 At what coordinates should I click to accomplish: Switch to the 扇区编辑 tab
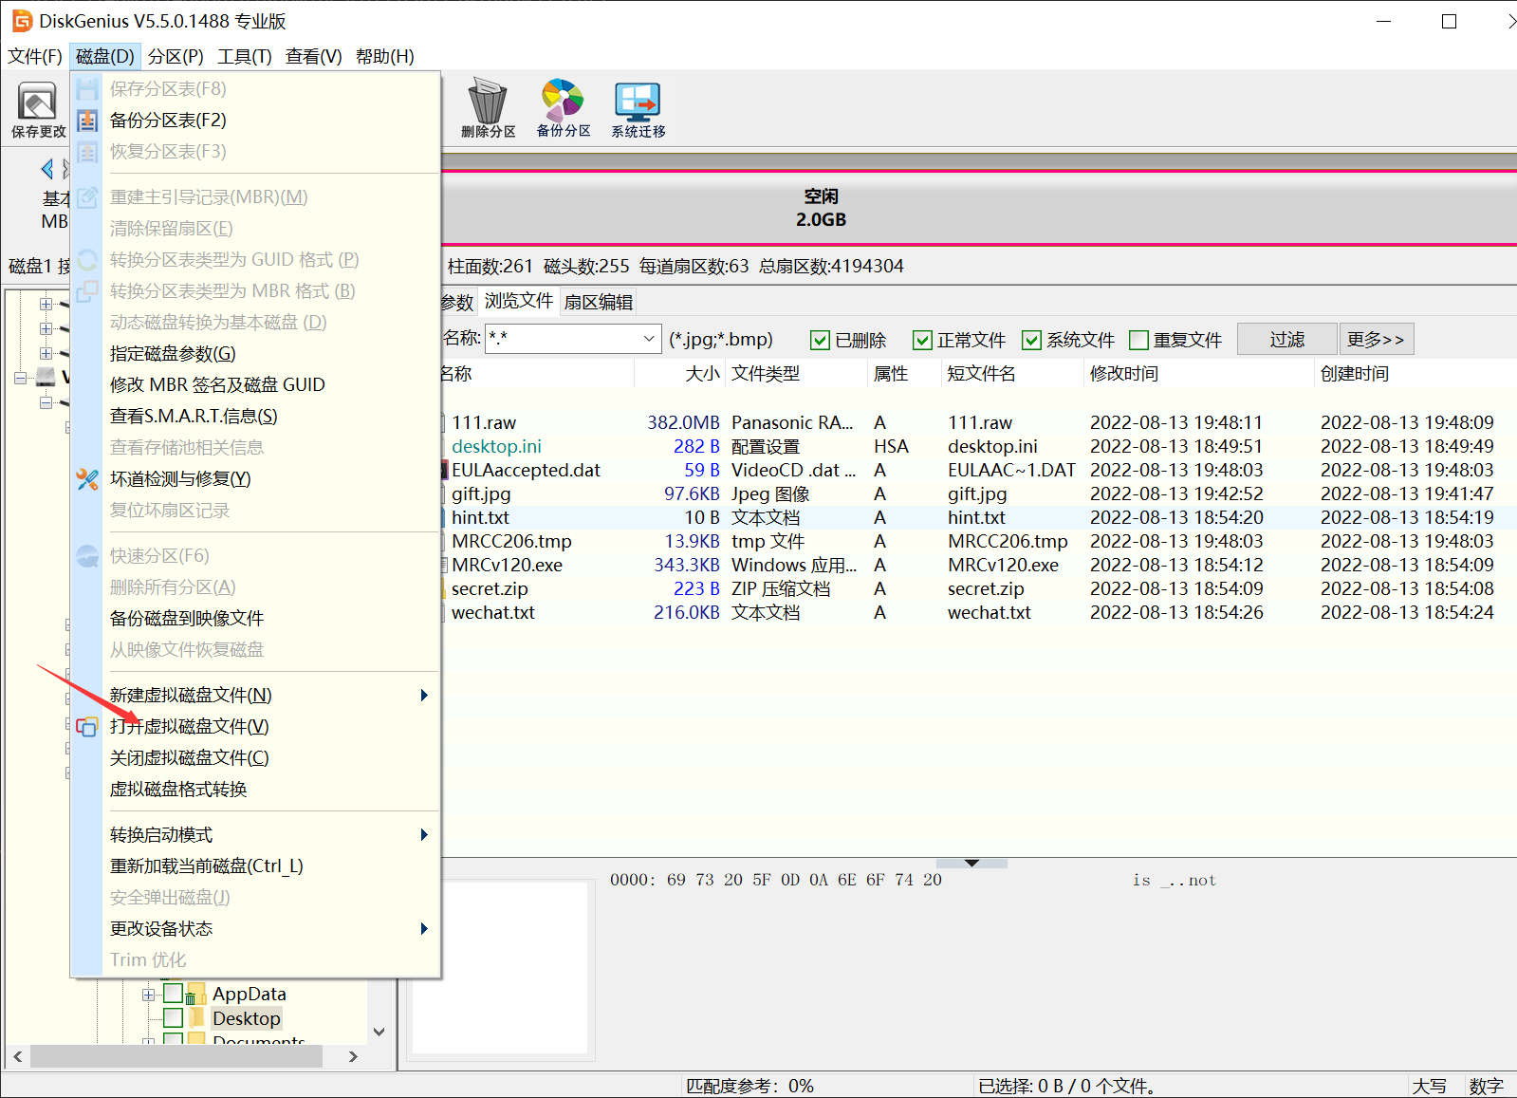(x=599, y=303)
